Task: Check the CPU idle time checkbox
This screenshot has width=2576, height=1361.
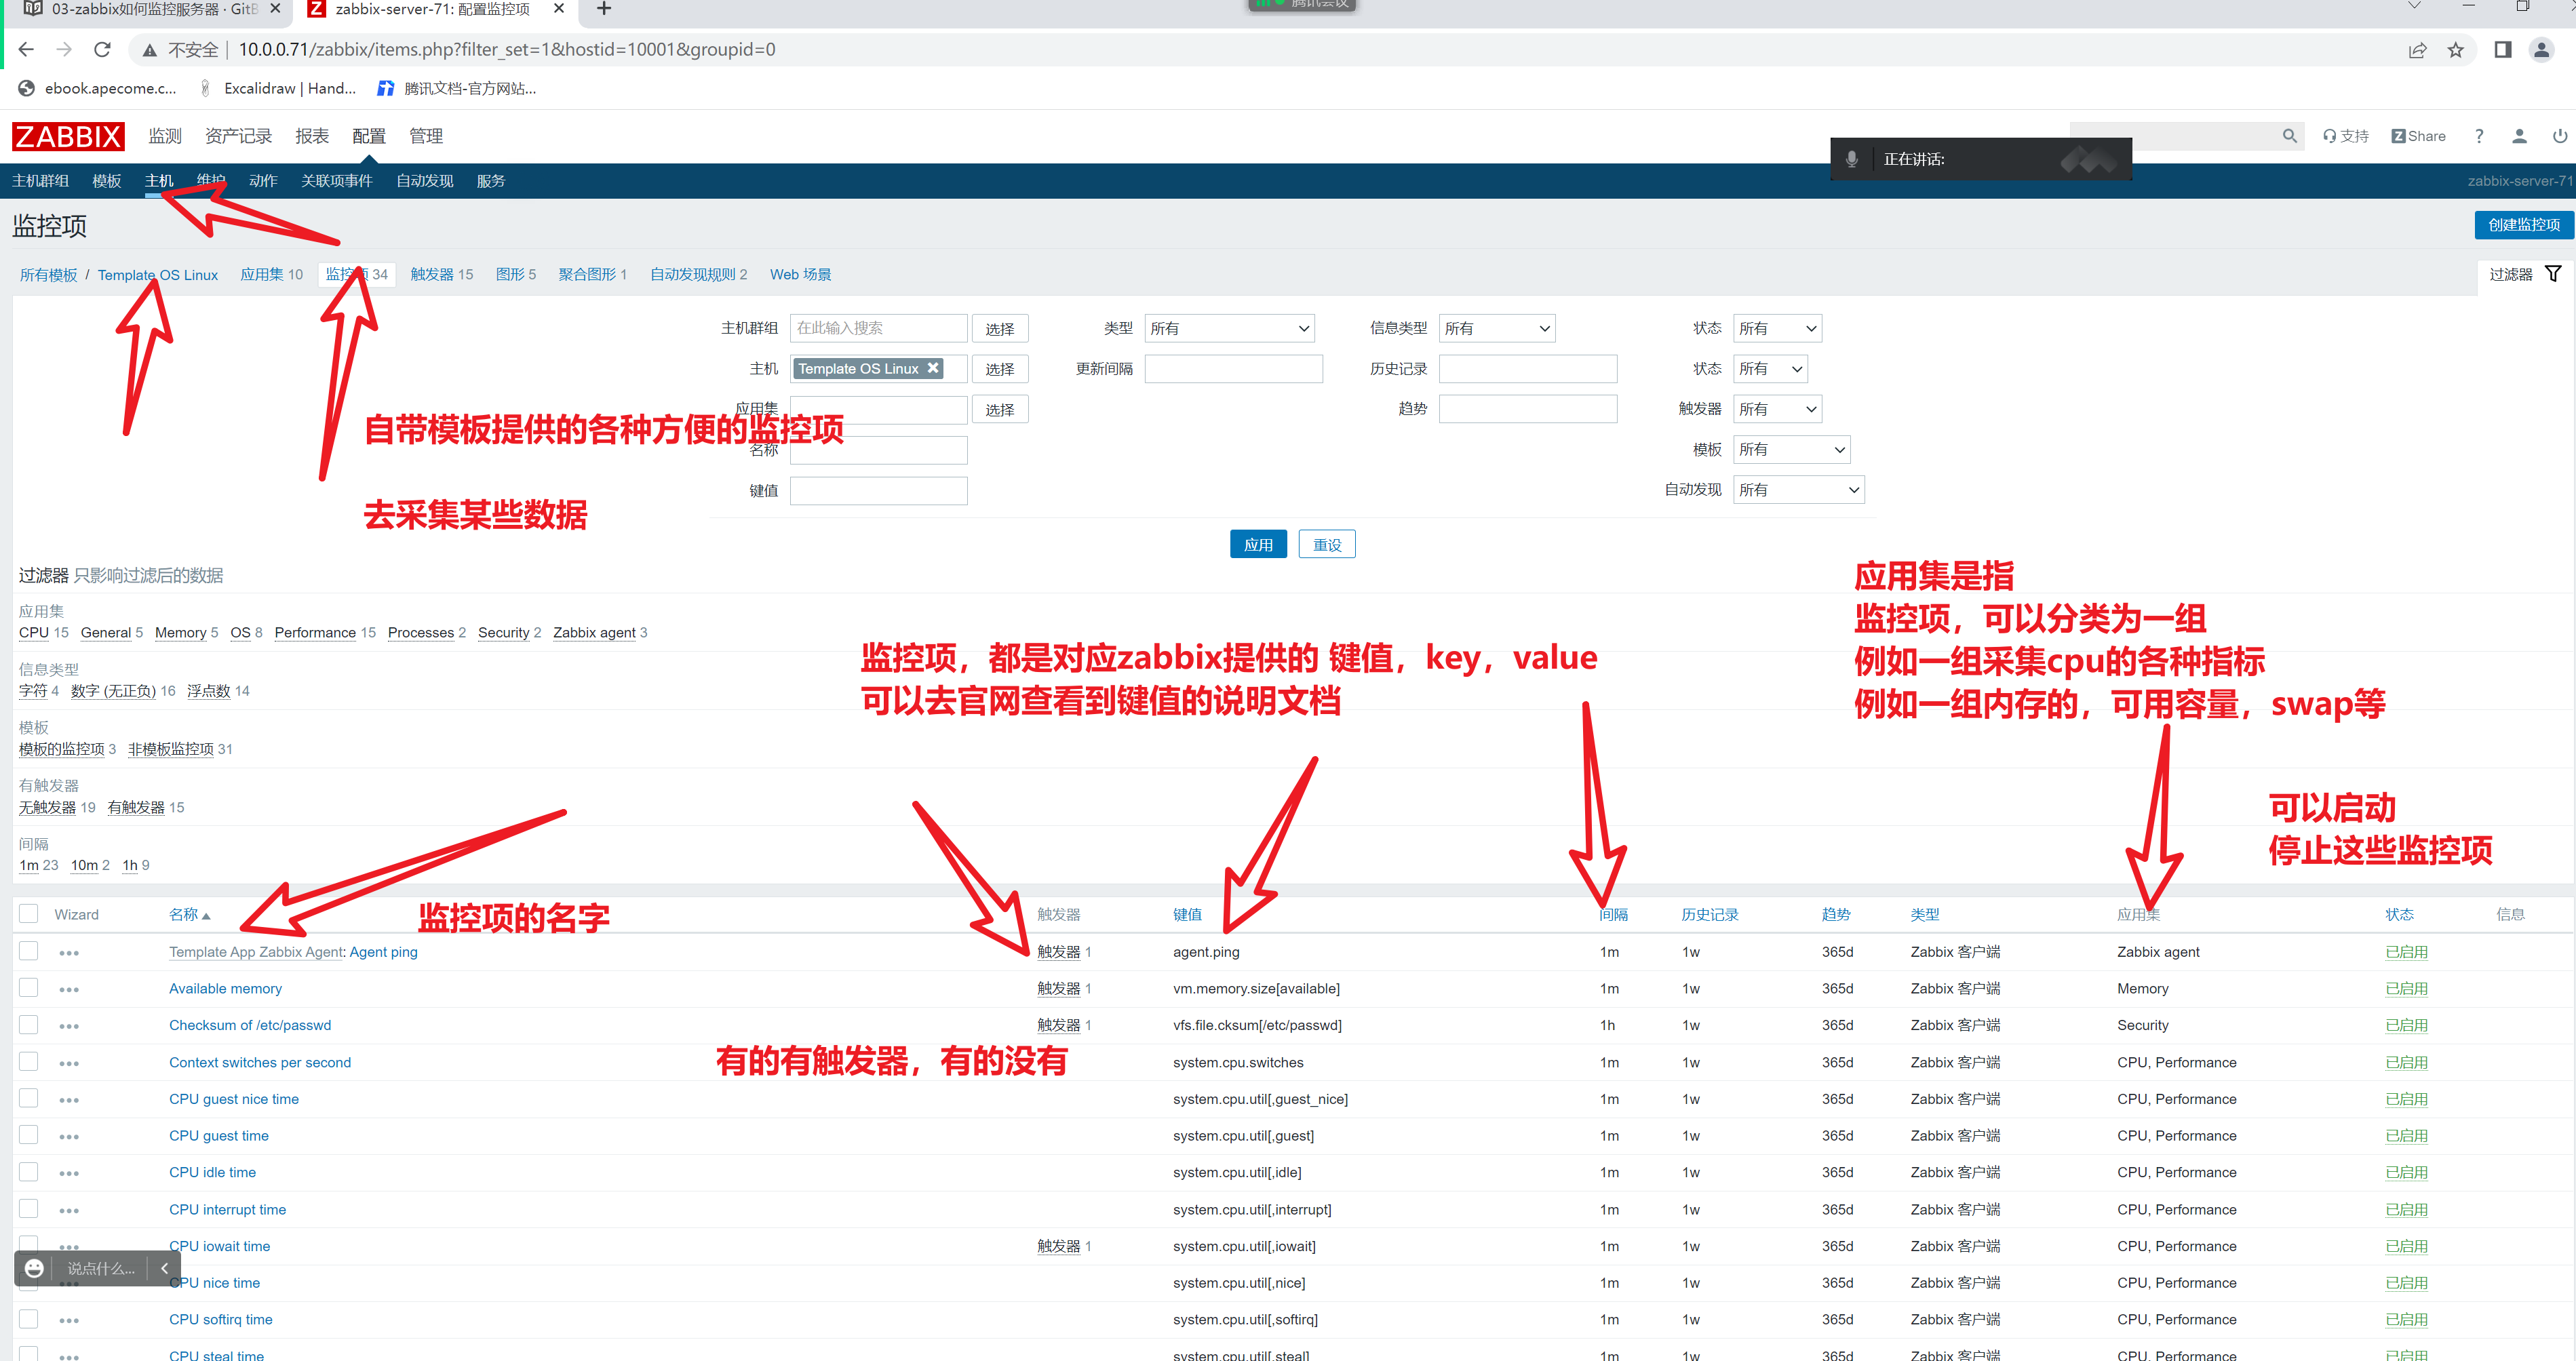Action: click(29, 1172)
